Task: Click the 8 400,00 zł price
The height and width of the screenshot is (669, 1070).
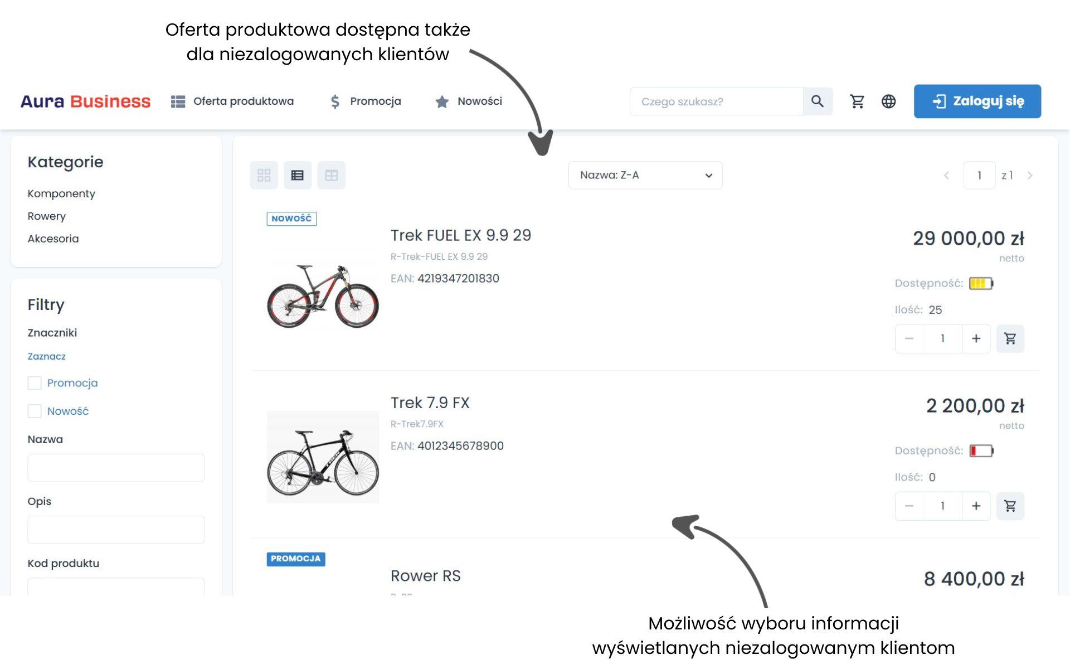Action: pyautogui.click(x=974, y=579)
